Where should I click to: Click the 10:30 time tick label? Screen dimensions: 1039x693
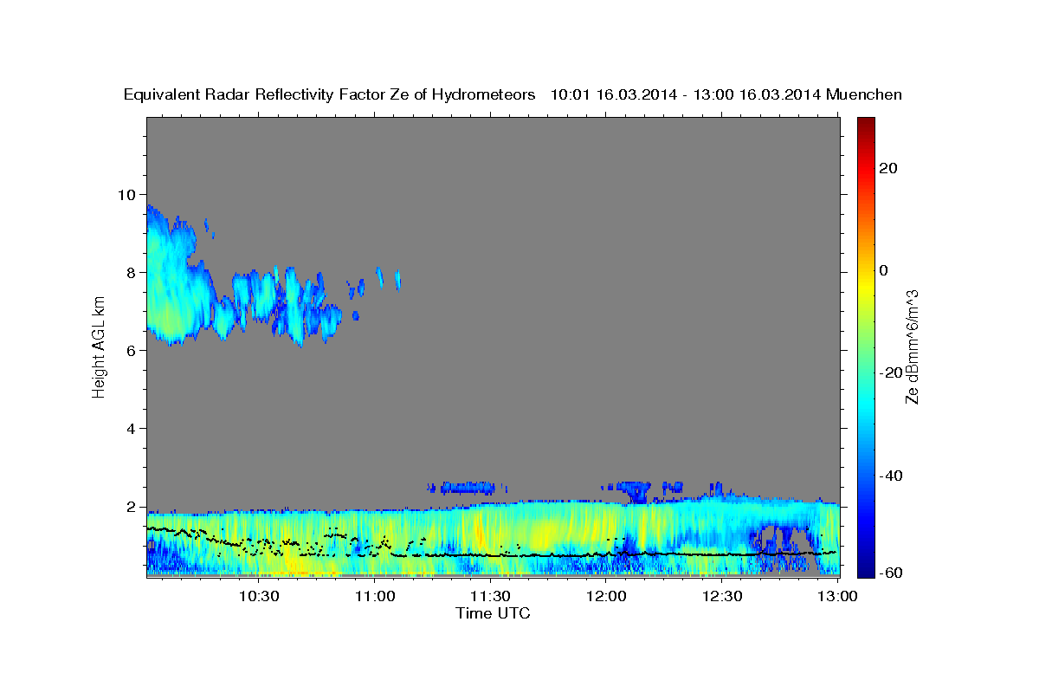tap(258, 596)
